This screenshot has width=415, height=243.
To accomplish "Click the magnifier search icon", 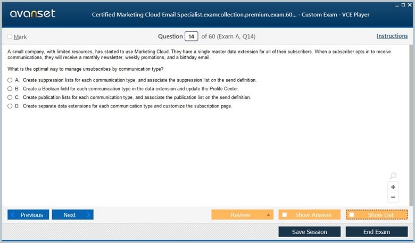I will [393, 175].
